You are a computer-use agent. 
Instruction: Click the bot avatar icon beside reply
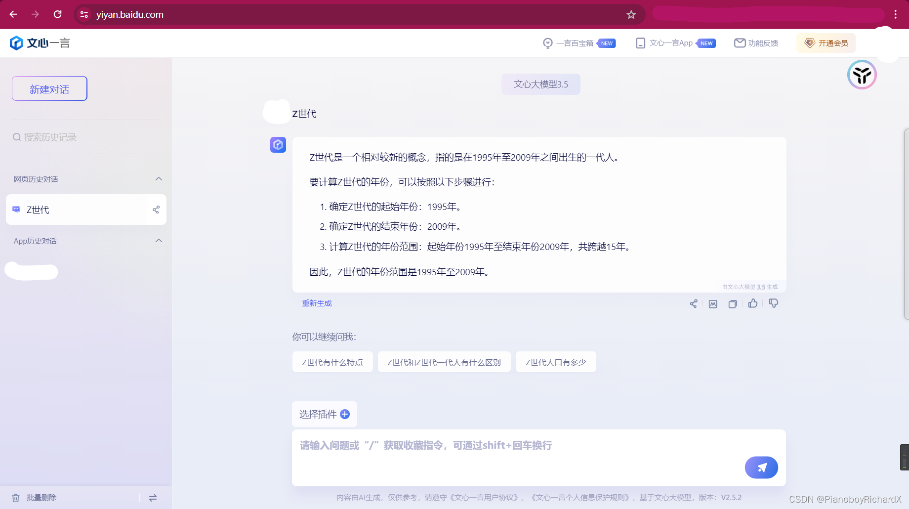tap(278, 145)
